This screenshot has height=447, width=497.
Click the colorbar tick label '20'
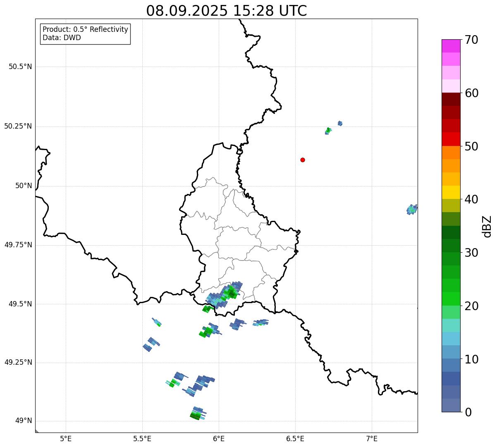click(471, 306)
